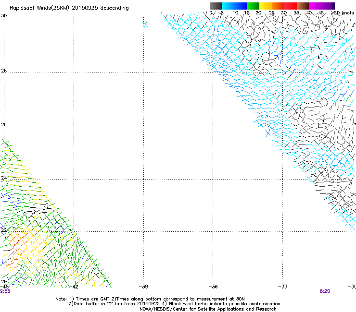The width and height of the screenshot is (356, 312).
Task: Select the longitude label "-33"
Action: coord(283,287)
